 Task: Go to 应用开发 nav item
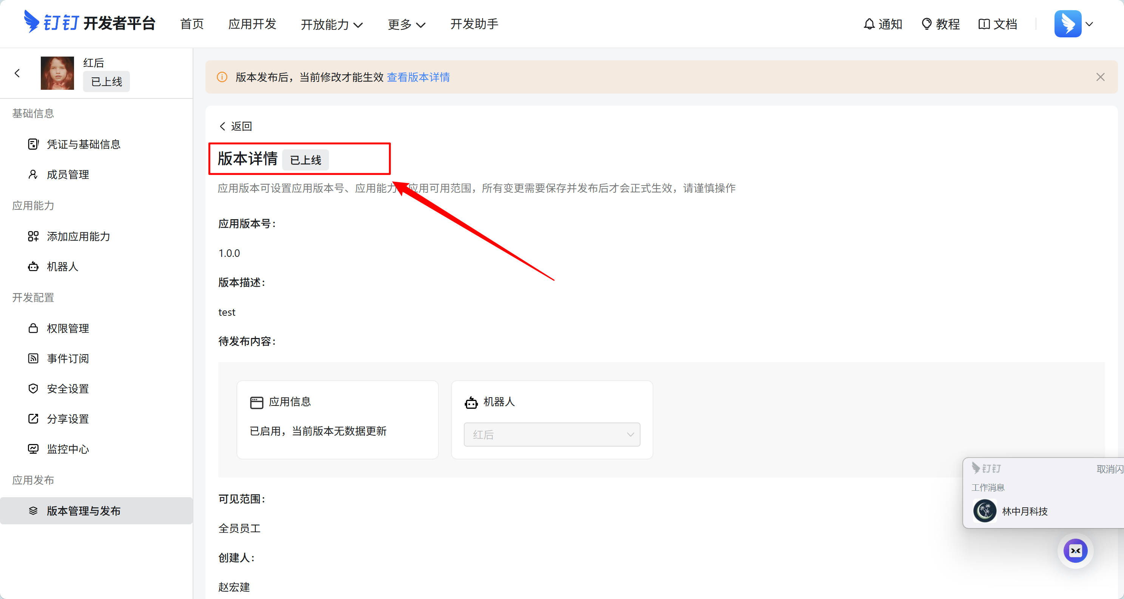252,24
